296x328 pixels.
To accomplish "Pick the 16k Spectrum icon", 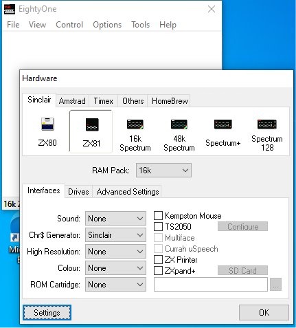I will (x=135, y=124).
